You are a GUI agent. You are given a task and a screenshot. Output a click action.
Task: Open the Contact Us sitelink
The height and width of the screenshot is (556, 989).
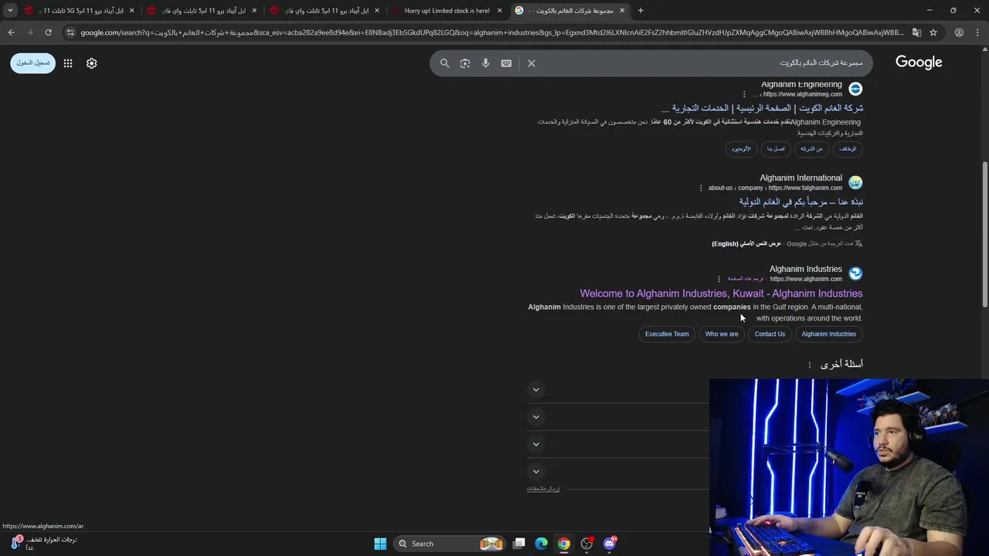coord(770,334)
